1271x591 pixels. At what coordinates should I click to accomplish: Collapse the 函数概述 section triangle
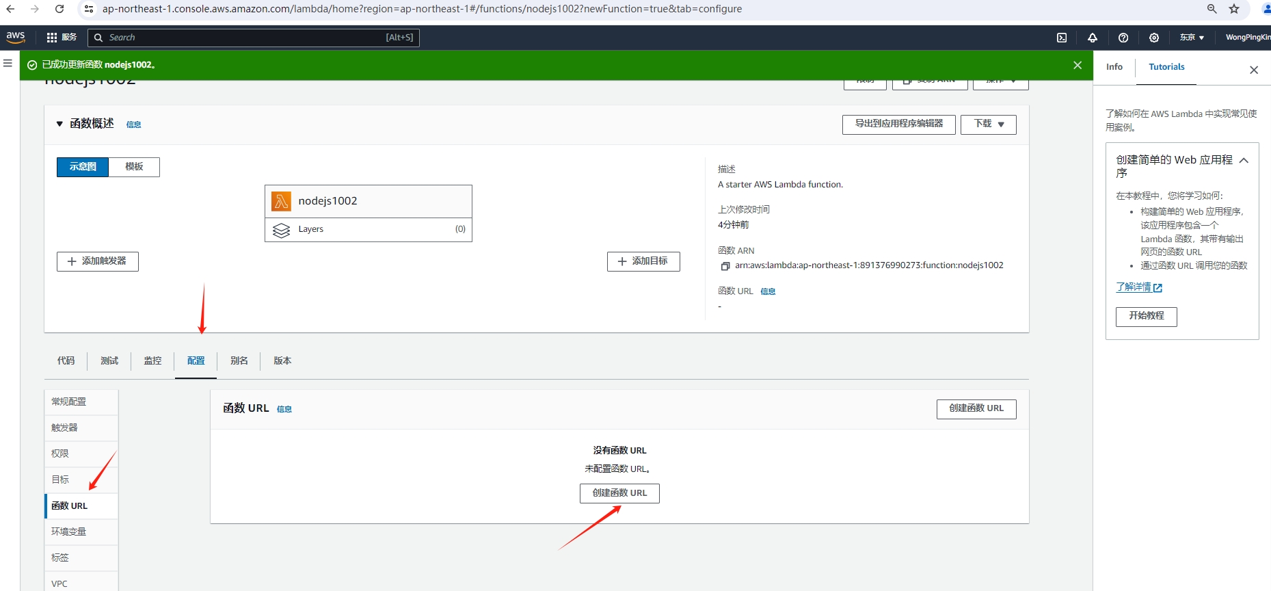[x=59, y=124]
